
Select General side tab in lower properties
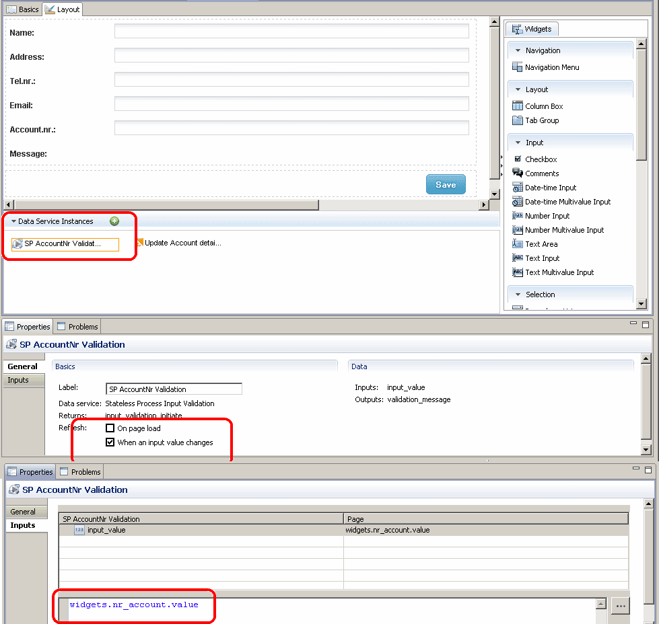[26, 512]
